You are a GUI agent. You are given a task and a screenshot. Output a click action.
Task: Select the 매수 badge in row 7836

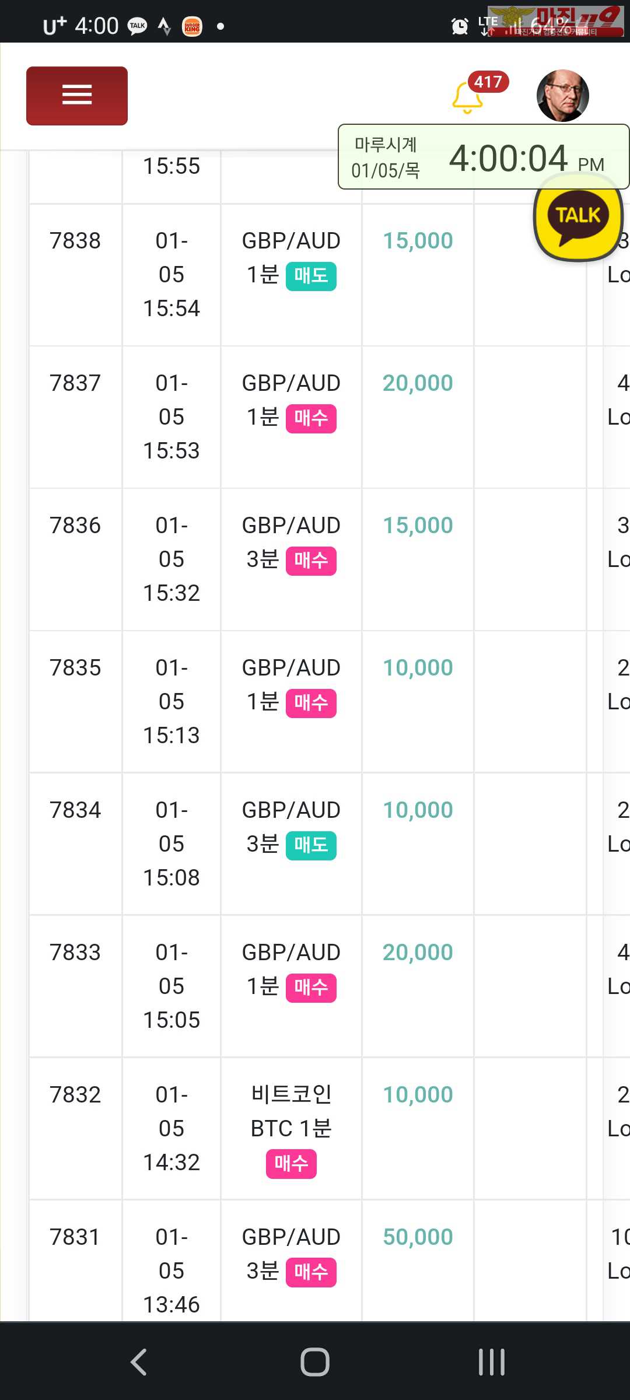point(311,561)
